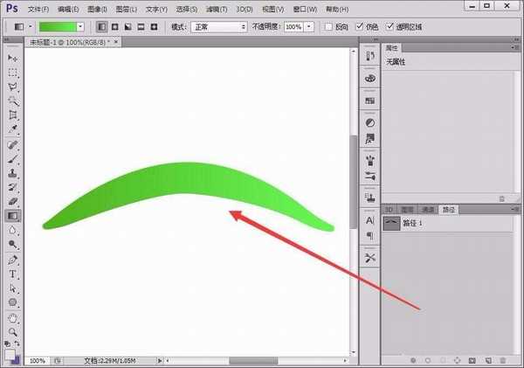Viewport: 524px width, 368px height.
Task: Delete current path with trash icon
Action: coord(502,360)
